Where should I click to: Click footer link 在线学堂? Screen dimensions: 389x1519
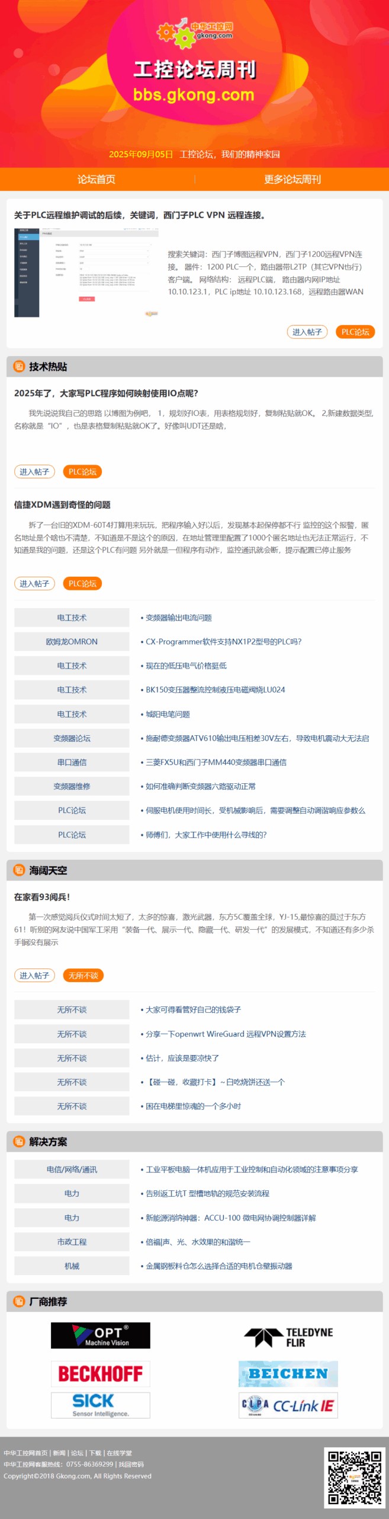[119, 1453]
